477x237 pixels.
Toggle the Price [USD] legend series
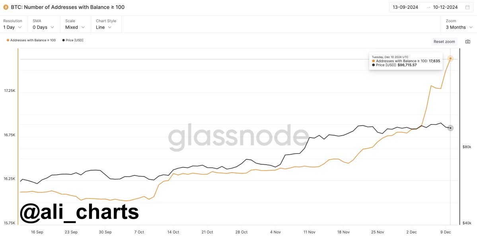tap(73, 40)
